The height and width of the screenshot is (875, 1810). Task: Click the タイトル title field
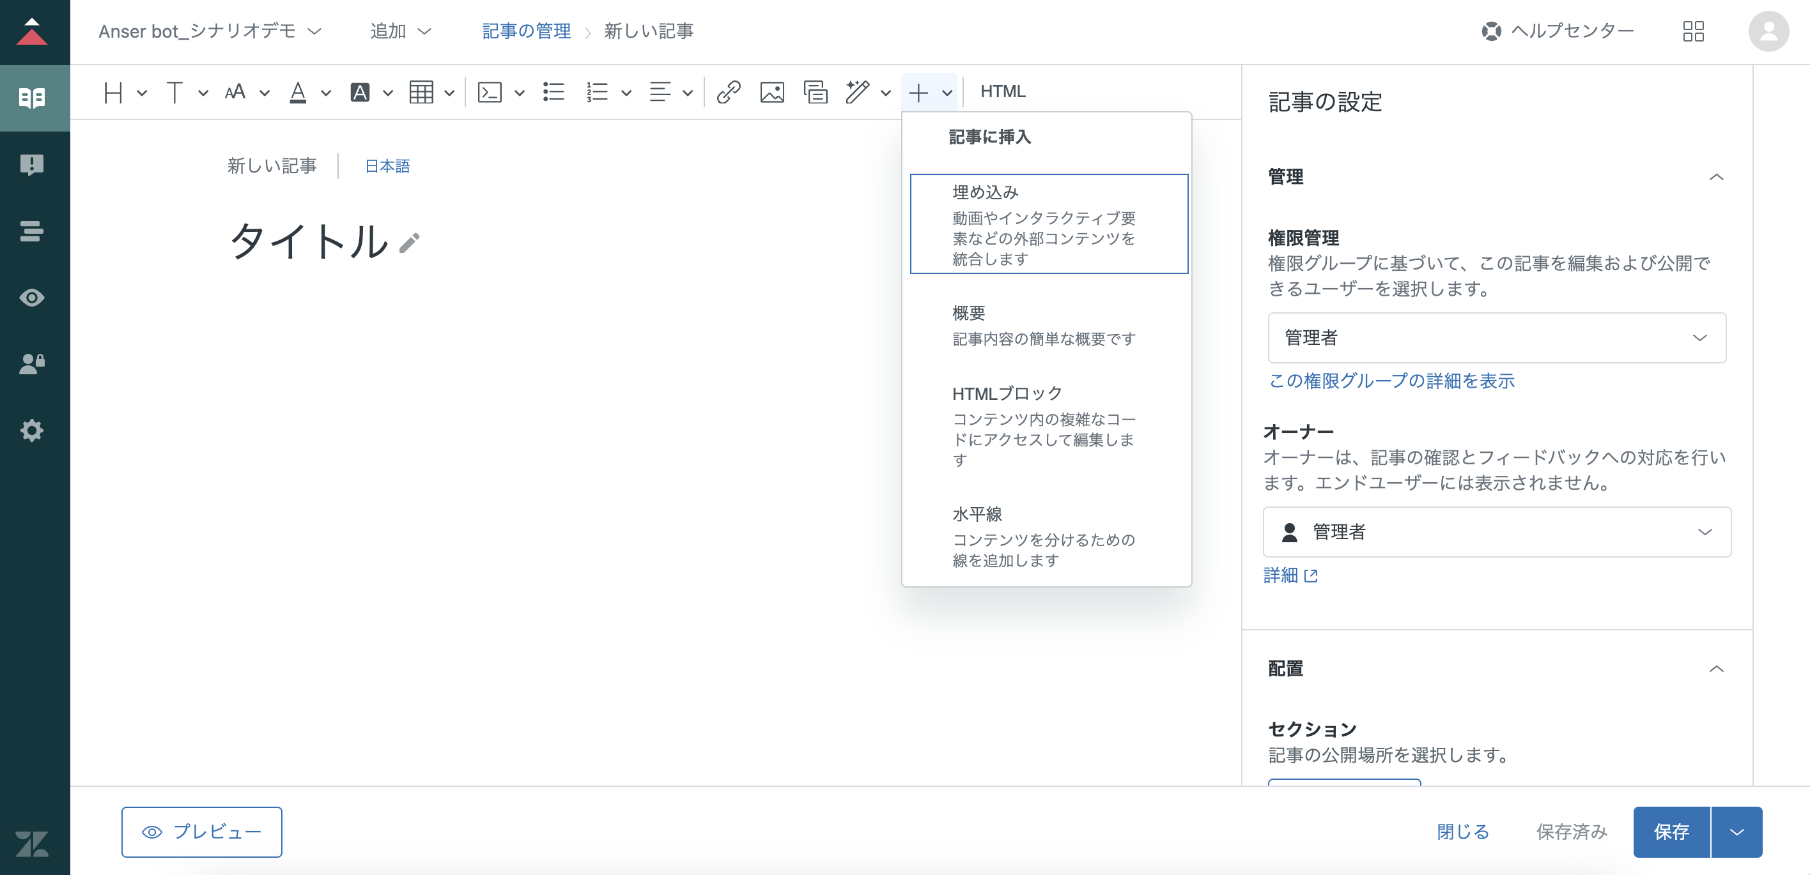point(309,241)
